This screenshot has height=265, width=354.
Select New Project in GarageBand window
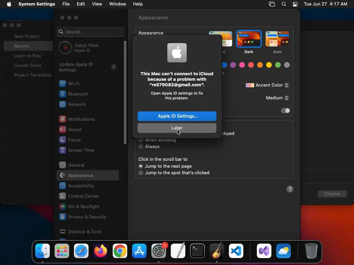(x=27, y=36)
